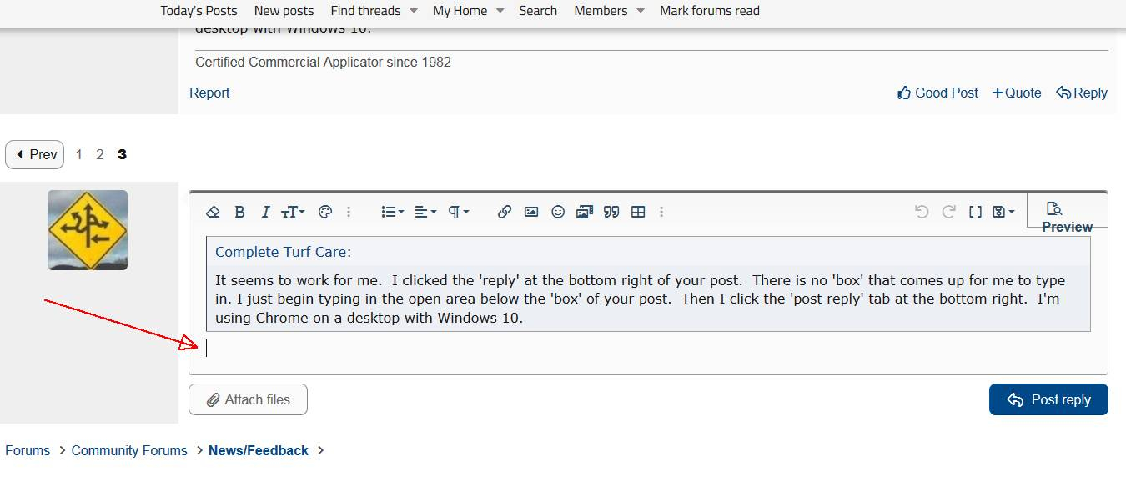Open the text alignment dropdown

[425, 212]
